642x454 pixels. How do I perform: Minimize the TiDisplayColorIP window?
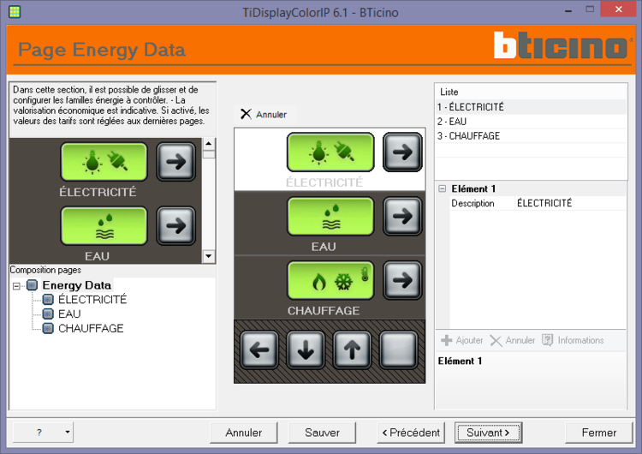point(568,9)
